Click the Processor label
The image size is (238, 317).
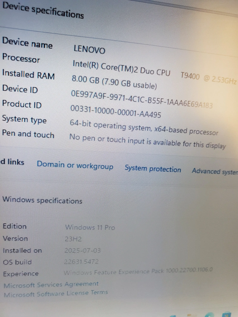tap(21, 58)
